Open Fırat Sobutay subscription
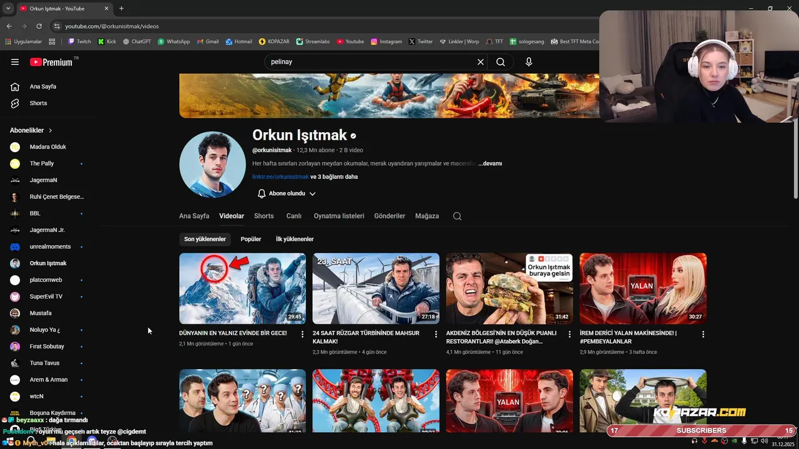This screenshot has height=449, width=799. (47, 347)
